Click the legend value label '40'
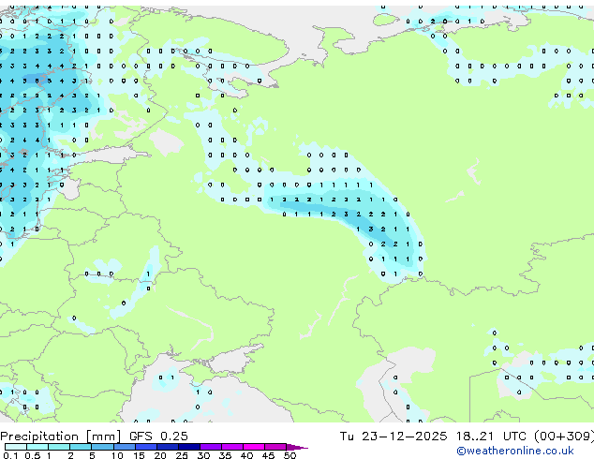The height and width of the screenshot is (459, 594). tap(246, 455)
